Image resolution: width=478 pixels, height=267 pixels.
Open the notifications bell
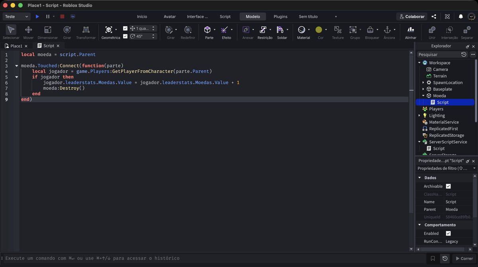[x=461, y=17]
